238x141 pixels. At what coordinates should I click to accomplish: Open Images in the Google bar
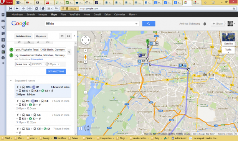43,15
